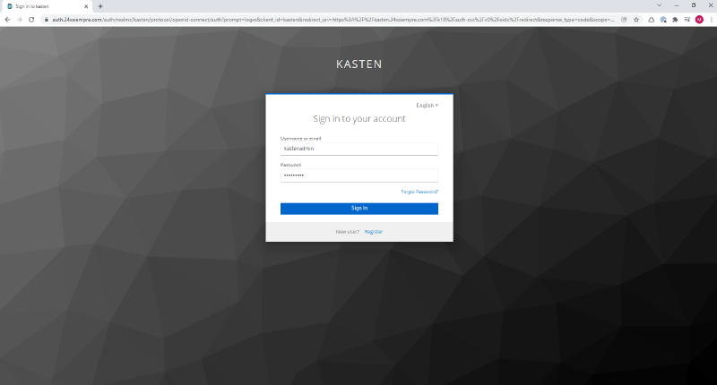
Task: Click the KASTEN heading text
Action: 359,64
